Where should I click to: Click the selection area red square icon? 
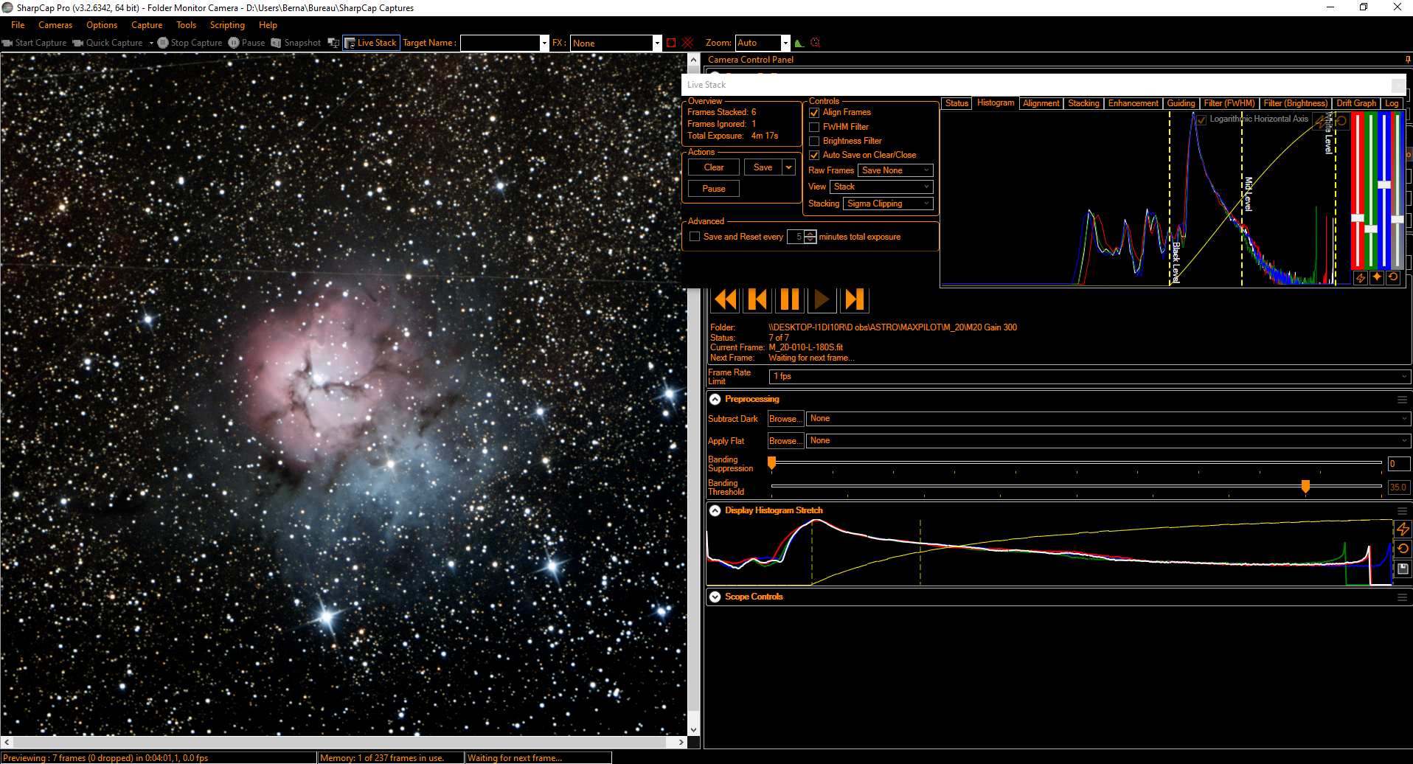(671, 43)
